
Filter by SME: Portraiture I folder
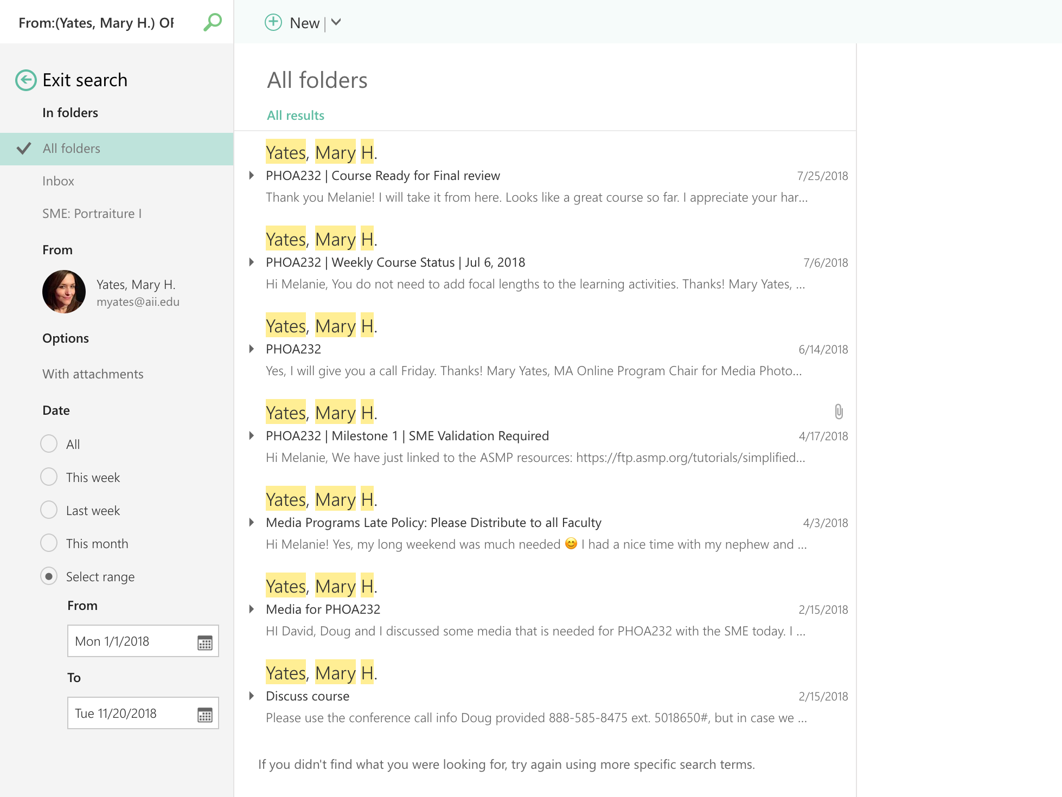[x=92, y=214]
